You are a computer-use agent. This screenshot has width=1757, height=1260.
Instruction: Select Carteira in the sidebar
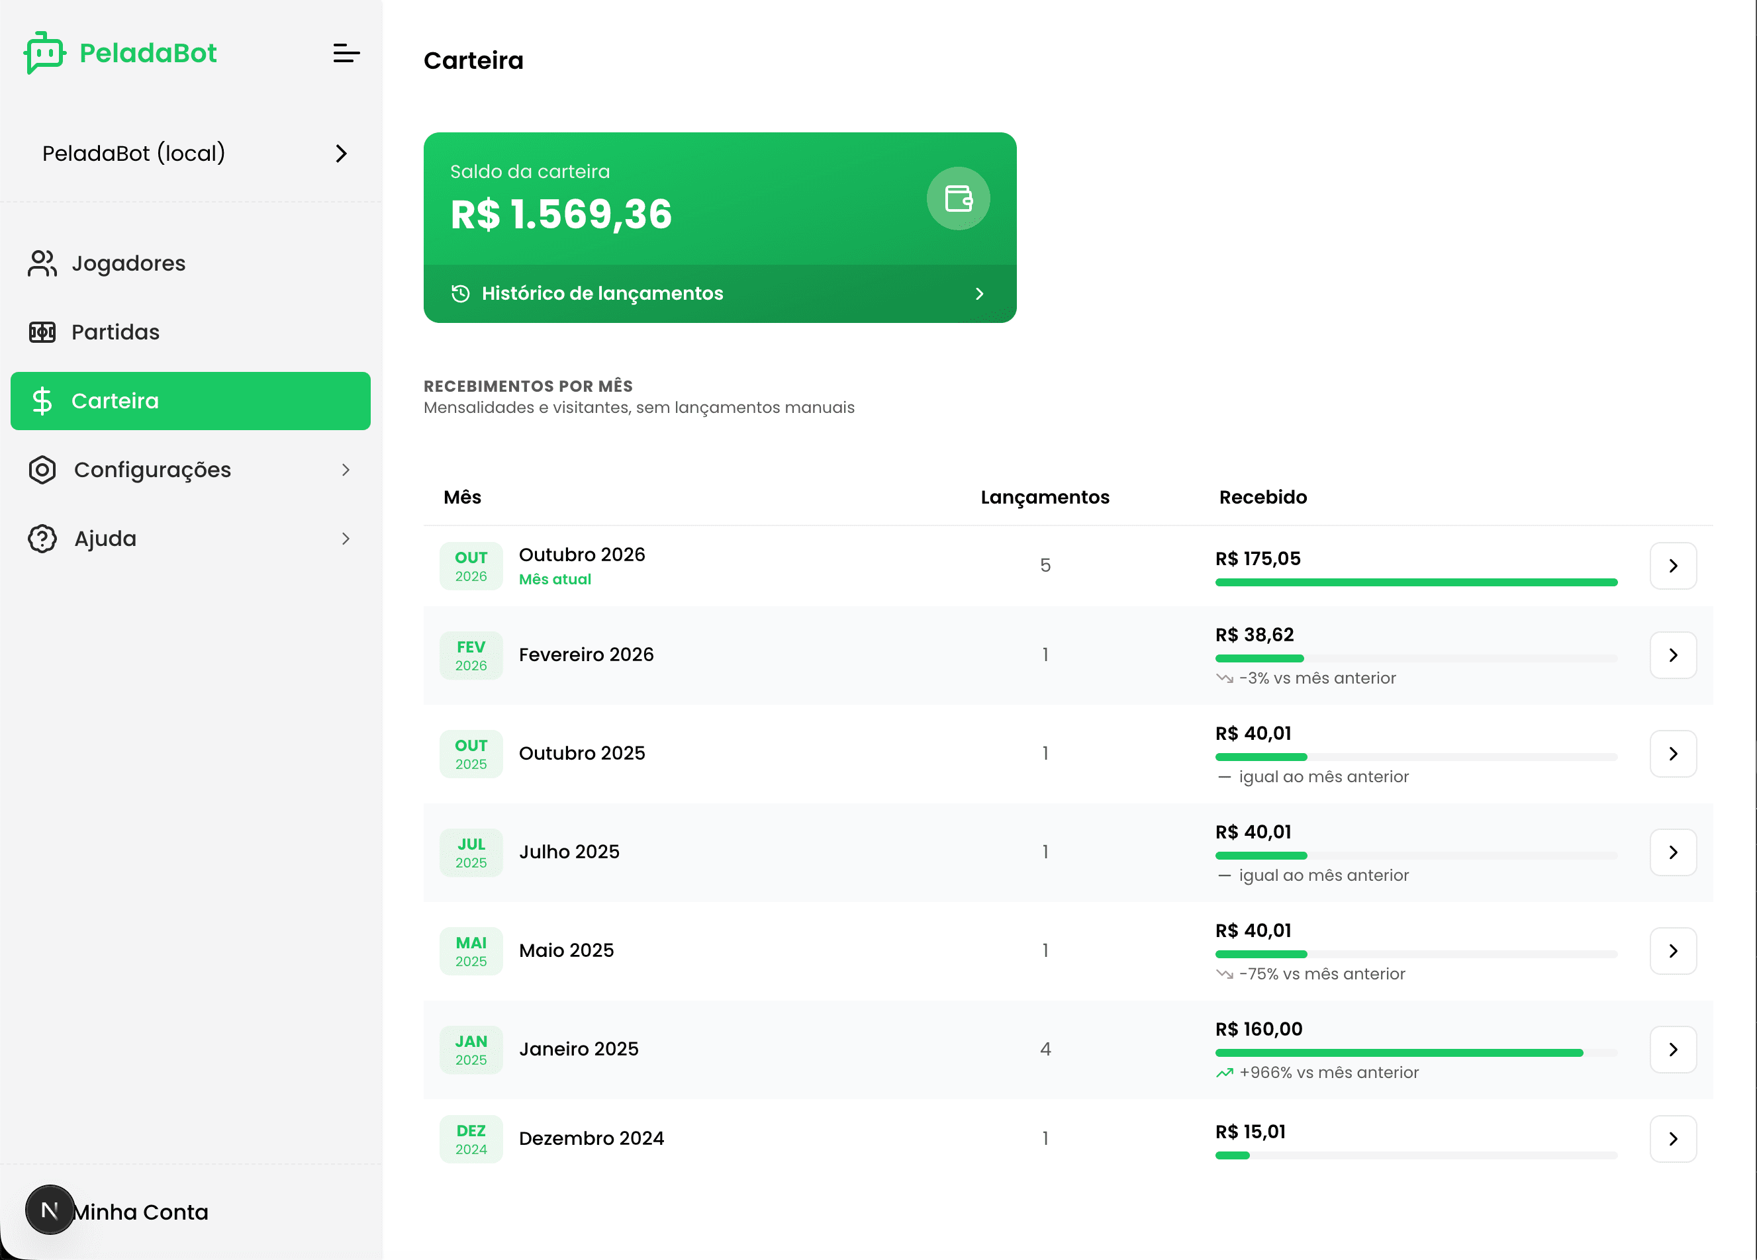(x=191, y=401)
